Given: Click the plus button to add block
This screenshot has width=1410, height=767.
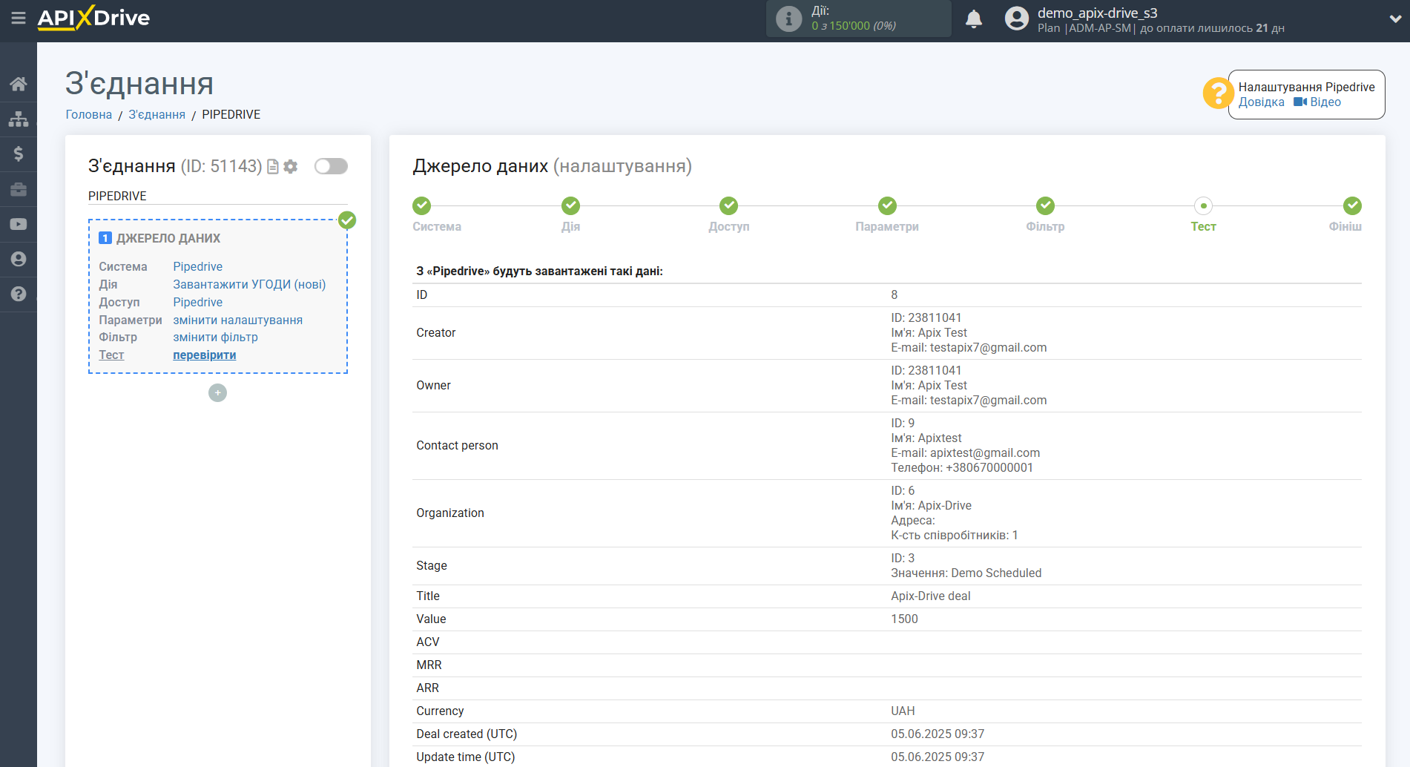Looking at the screenshot, I should [217, 392].
